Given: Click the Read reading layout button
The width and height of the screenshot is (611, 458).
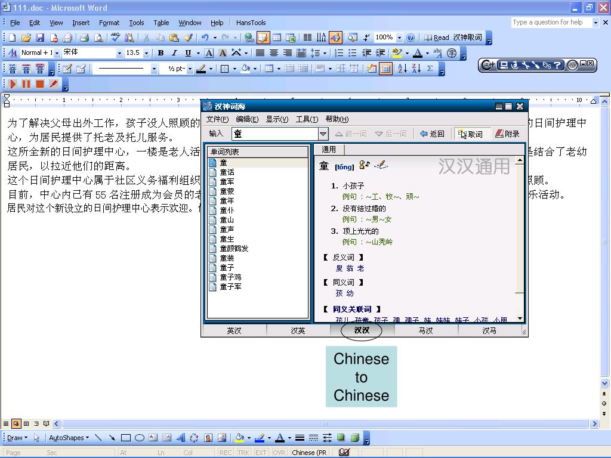Looking at the screenshot, I should click(436, 38).
